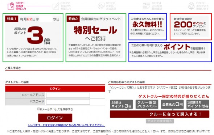
Task: Click the 永久無料!! membership fee banner
Action: (148, 27)
